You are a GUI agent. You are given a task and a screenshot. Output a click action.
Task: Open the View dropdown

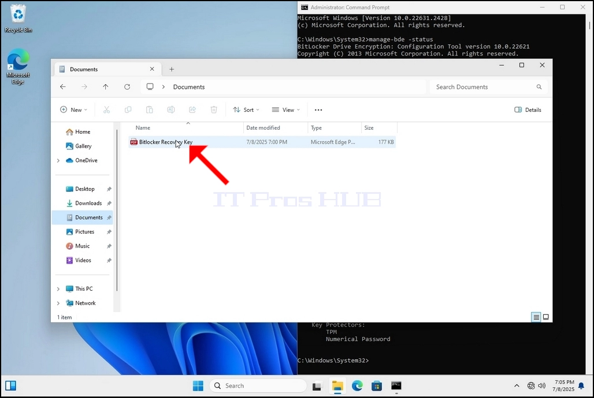pyautogui.click(x=286, y=110)
